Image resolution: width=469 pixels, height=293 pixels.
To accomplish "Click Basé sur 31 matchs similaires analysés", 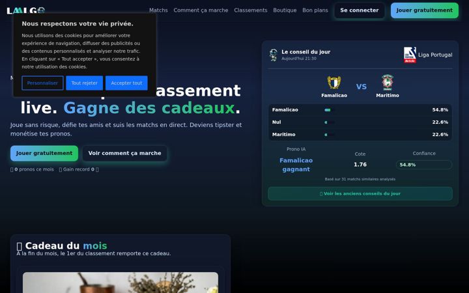I will coord(360,180).
